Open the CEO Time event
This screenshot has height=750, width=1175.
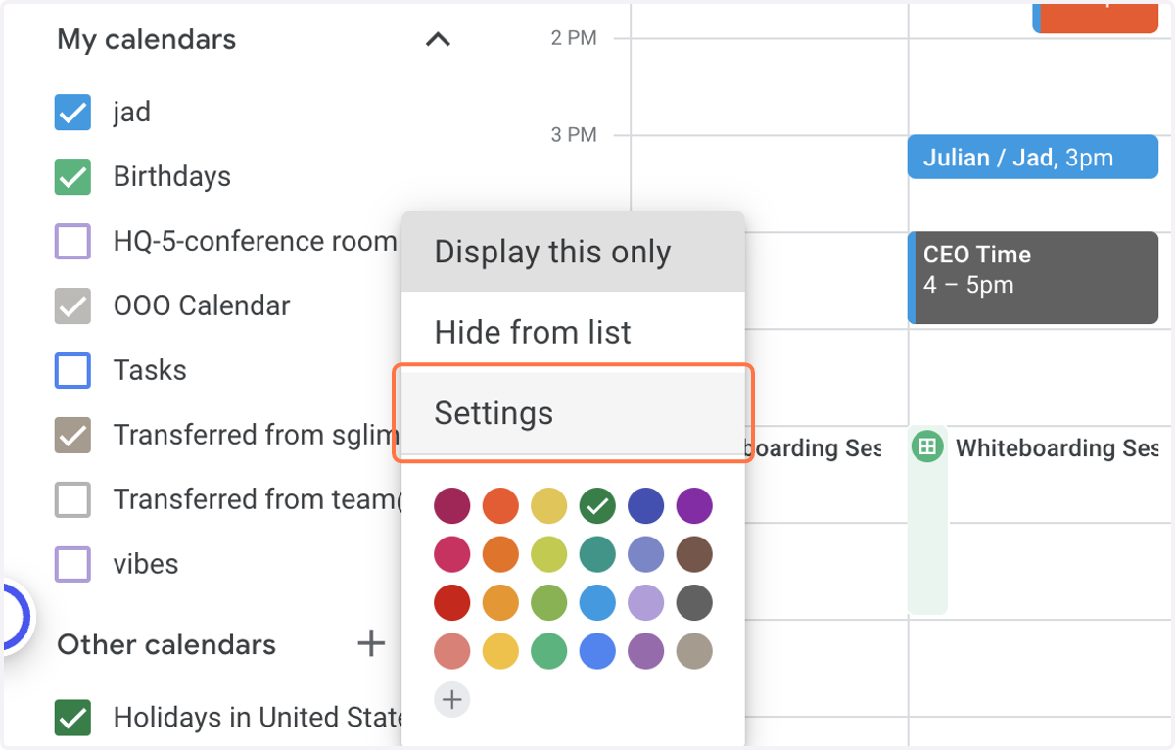coord(1033,277)
